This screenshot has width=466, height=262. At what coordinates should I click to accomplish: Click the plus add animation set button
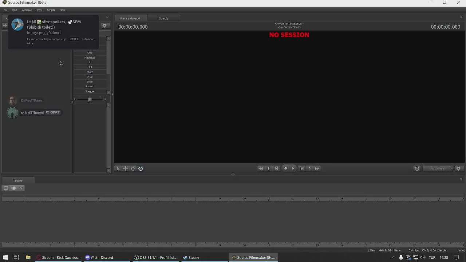click(5, 25)
